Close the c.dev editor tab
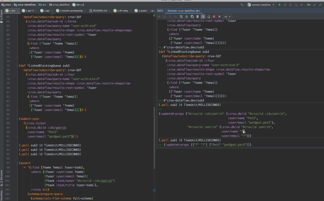Viewport: 324px width, 201px height. tap(18, 11)
